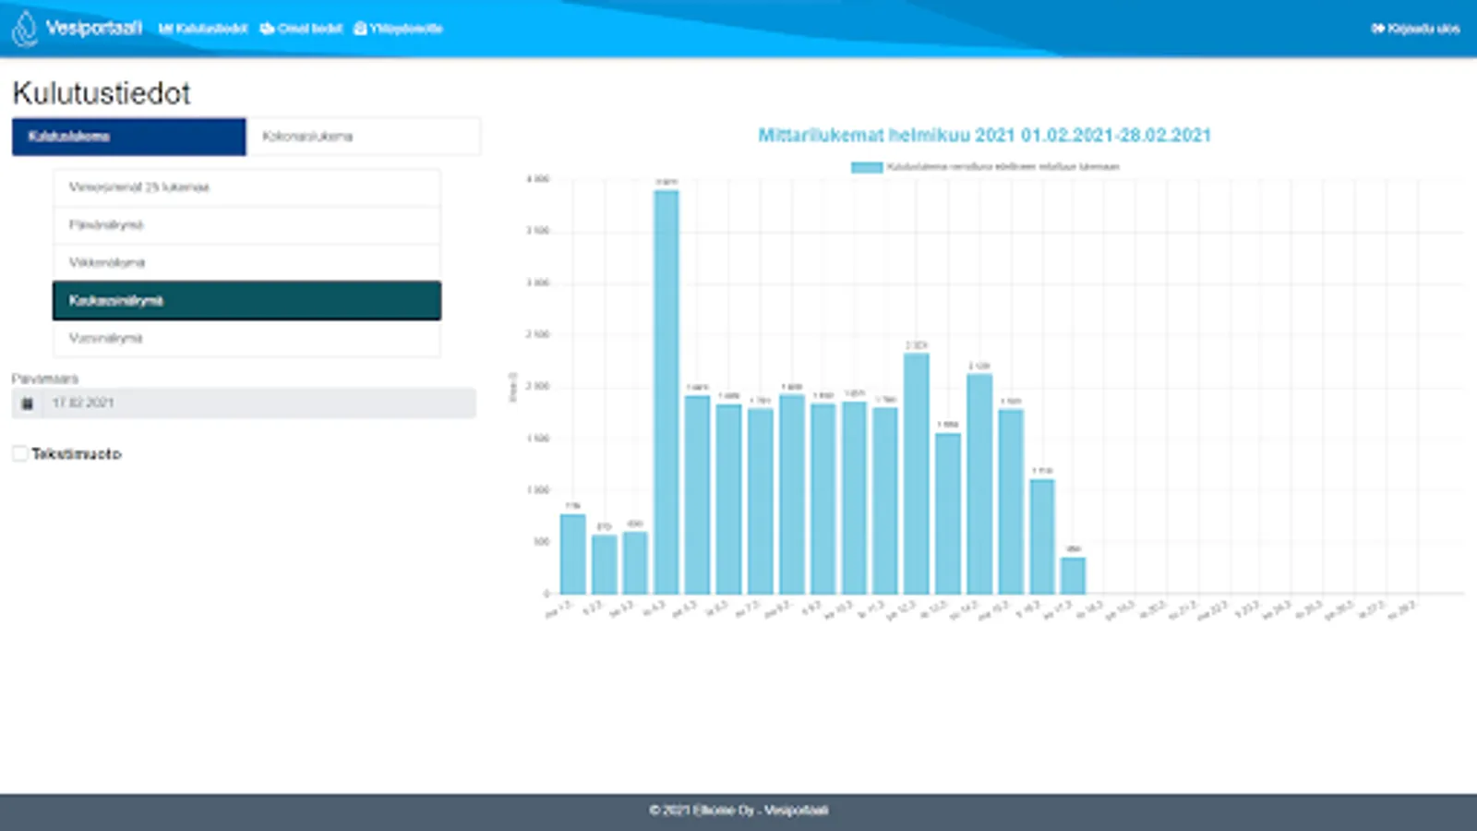Click the logout icon next to Kirjaudu ulos
This screenshot has height=831, width=1477.
1379,29
